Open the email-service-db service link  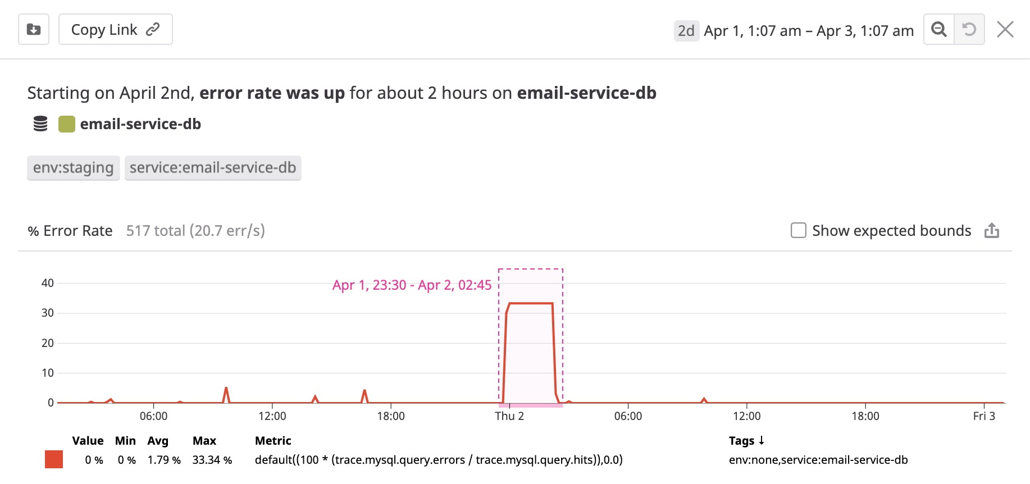140,124
